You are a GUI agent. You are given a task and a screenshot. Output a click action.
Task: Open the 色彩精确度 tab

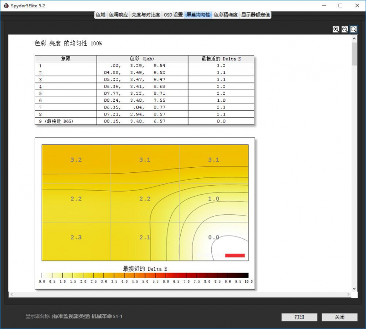click(226, 15)
